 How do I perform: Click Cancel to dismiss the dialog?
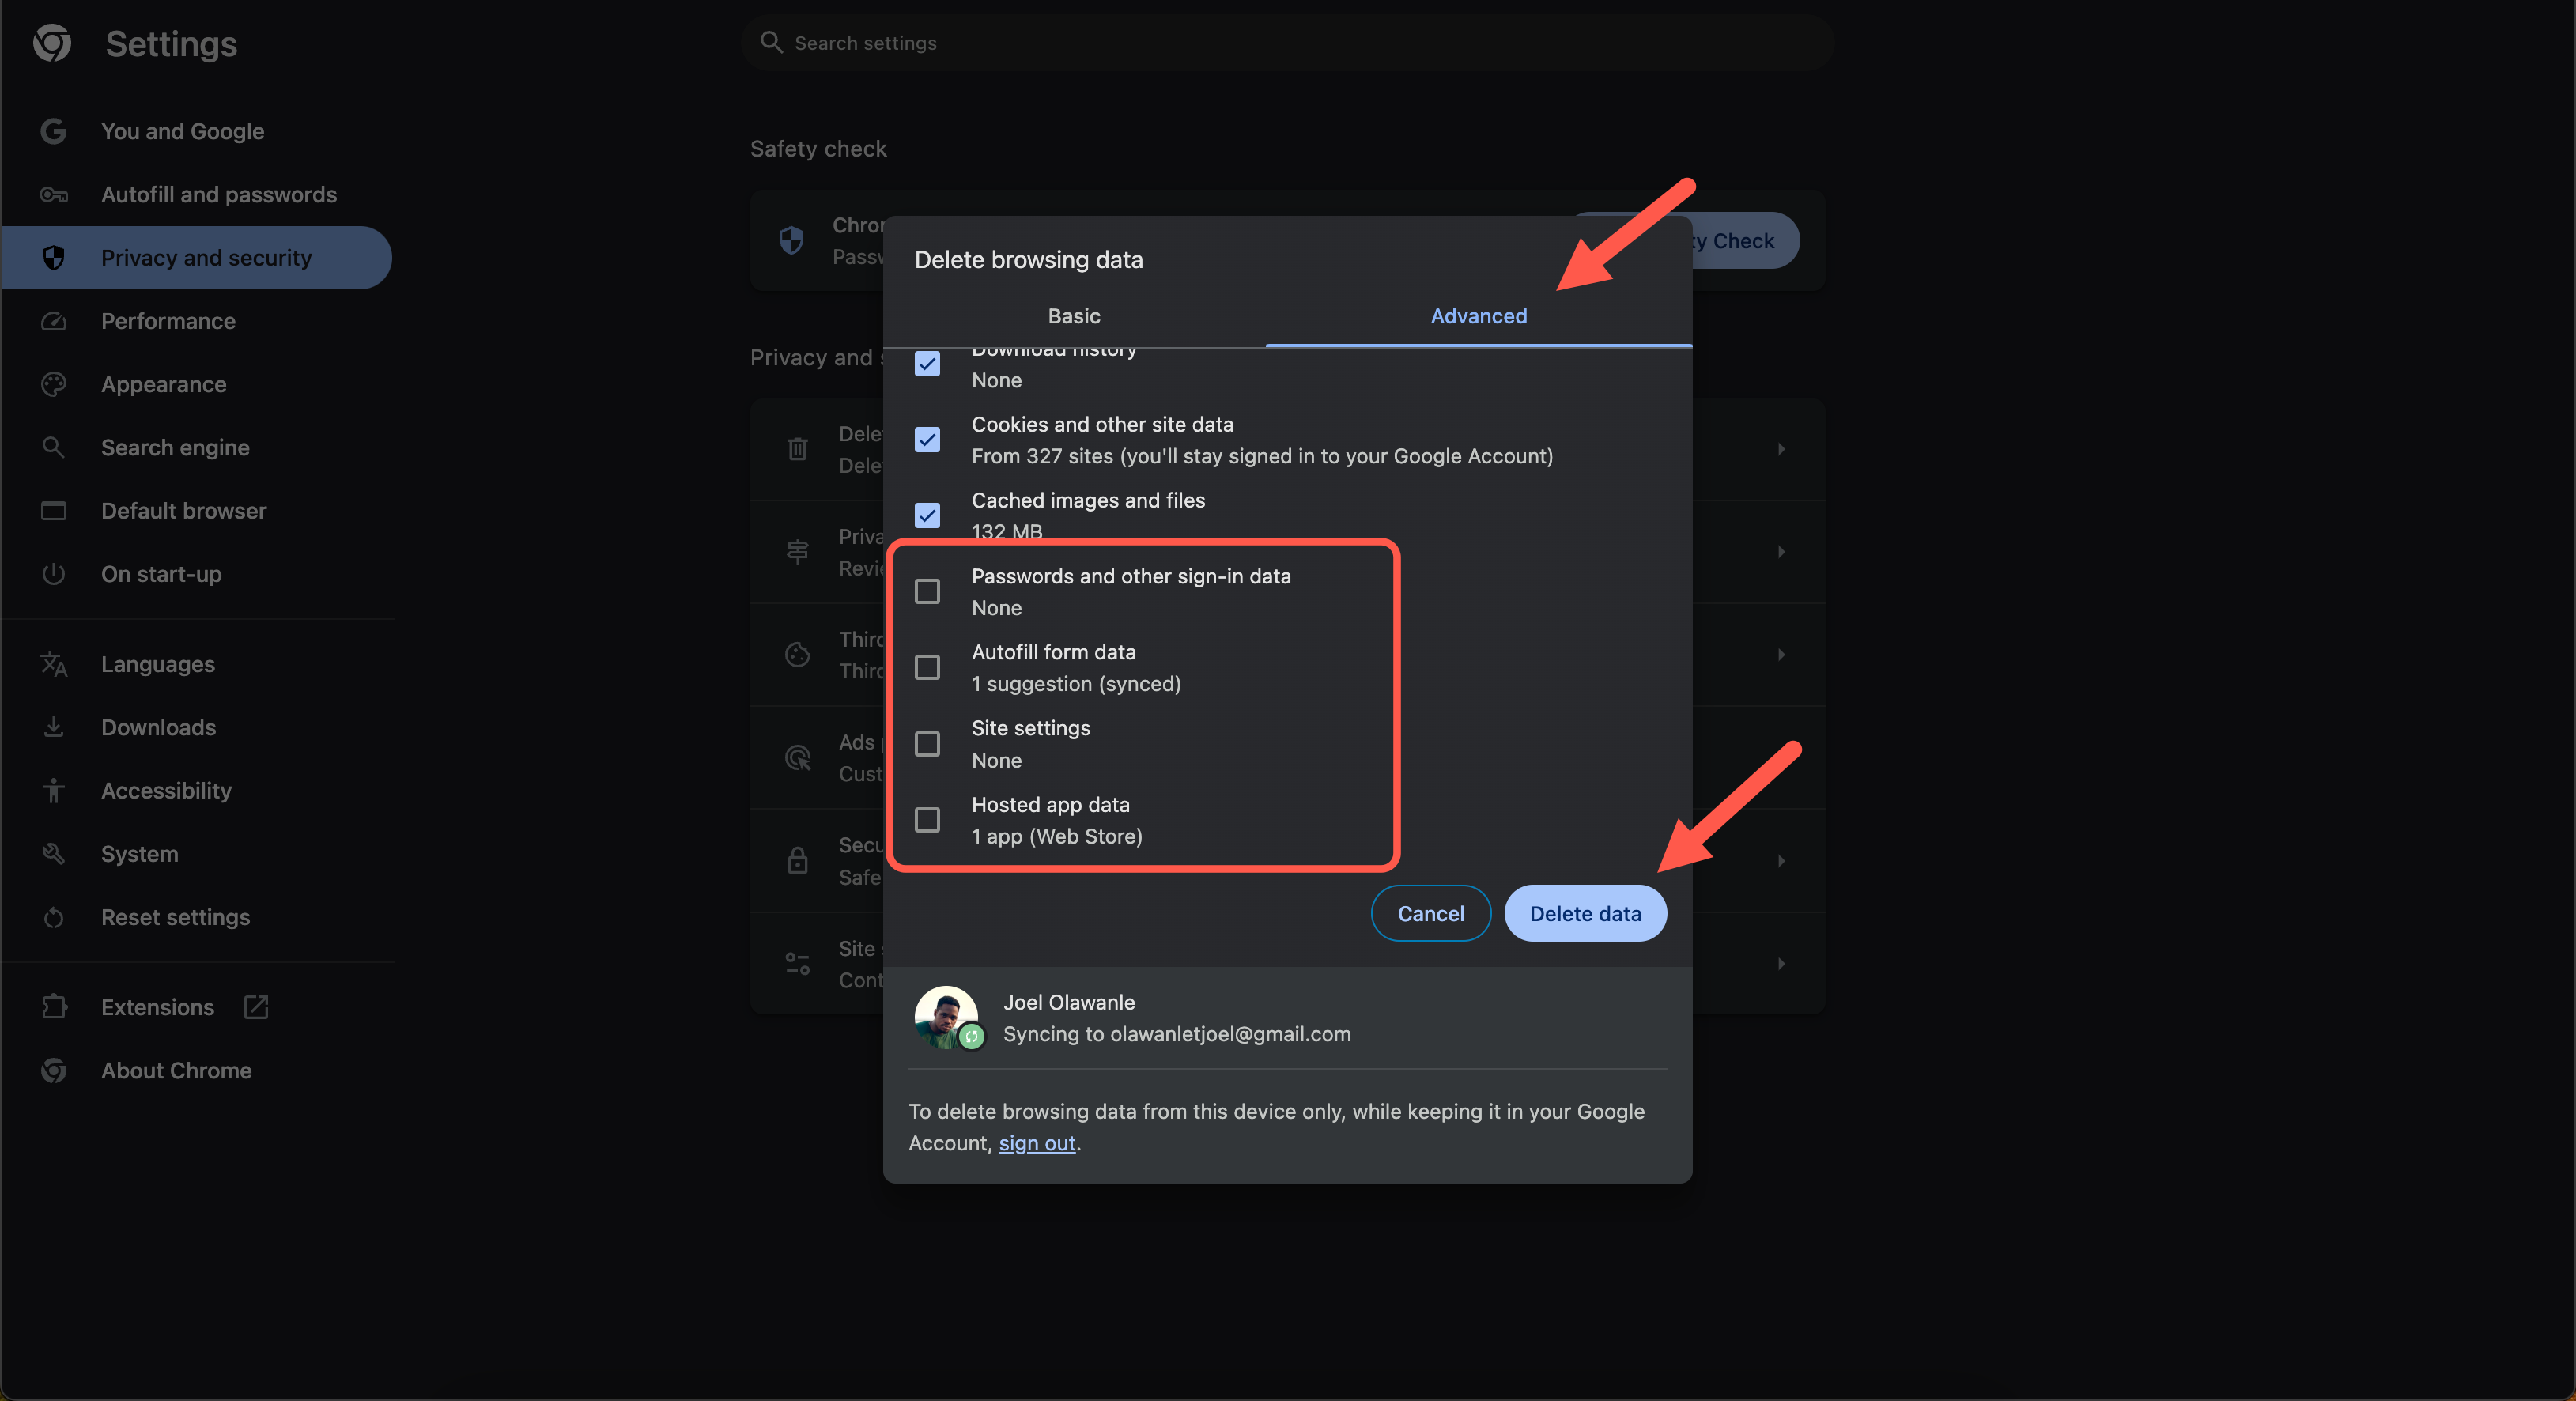(1430, 911)
